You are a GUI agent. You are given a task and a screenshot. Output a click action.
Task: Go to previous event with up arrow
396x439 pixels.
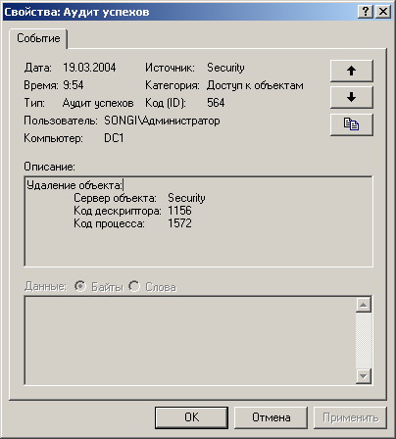click(352, 71)
